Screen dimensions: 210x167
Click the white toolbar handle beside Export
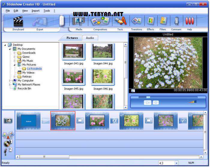coord(62,21)
